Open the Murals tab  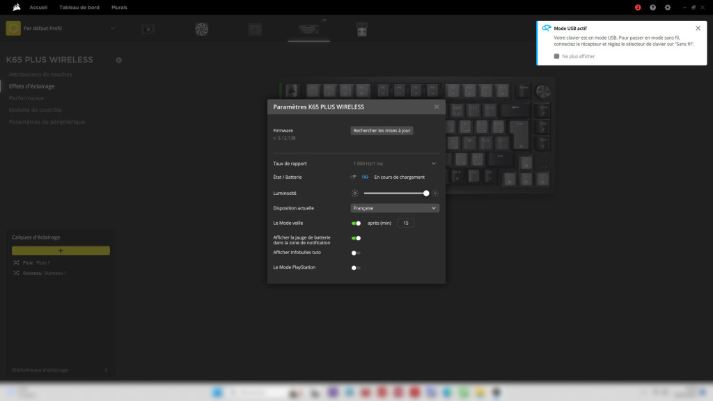[119, 7]
